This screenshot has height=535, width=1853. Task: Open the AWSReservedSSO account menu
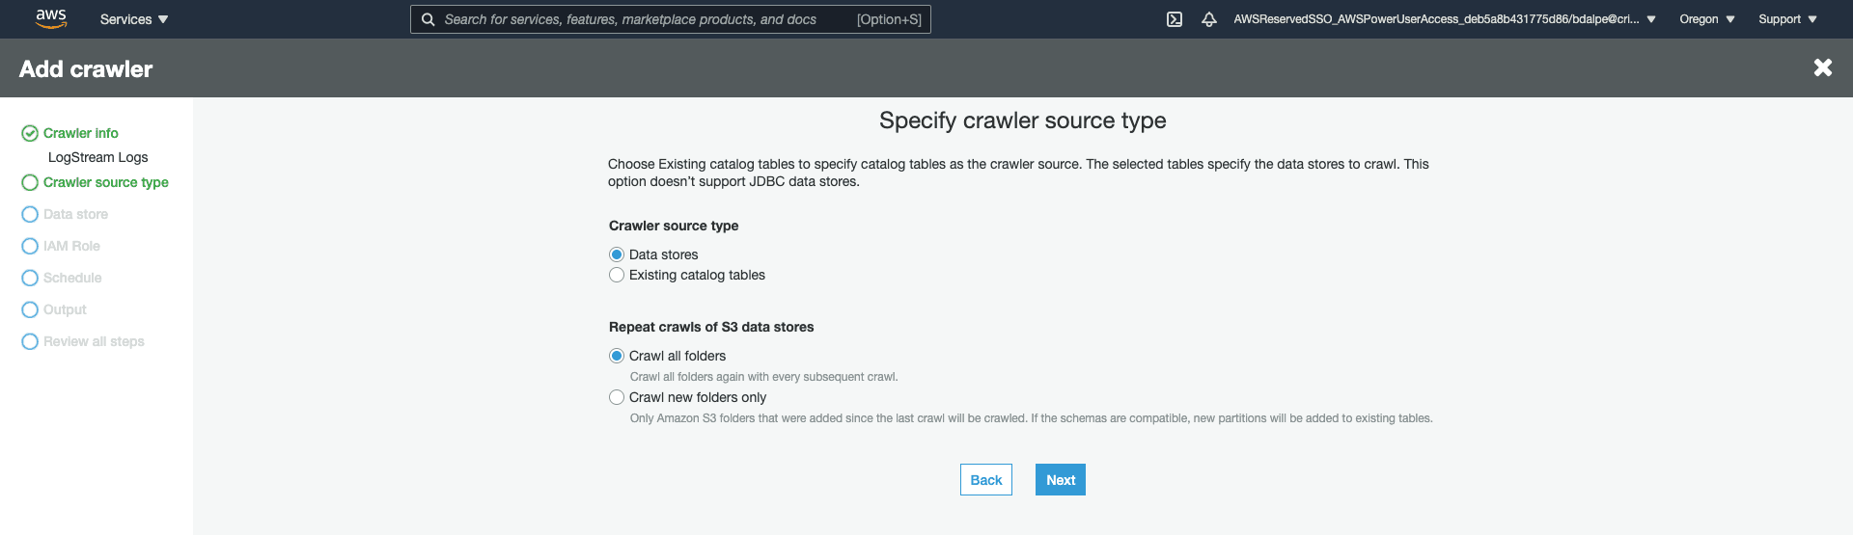click(x=1444, y=19)
